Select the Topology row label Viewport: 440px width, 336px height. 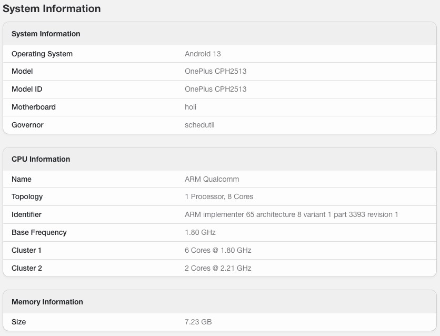click(27, 196)
